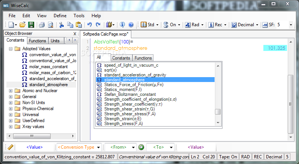Cut selection with scissors icon

coord(62,25)
